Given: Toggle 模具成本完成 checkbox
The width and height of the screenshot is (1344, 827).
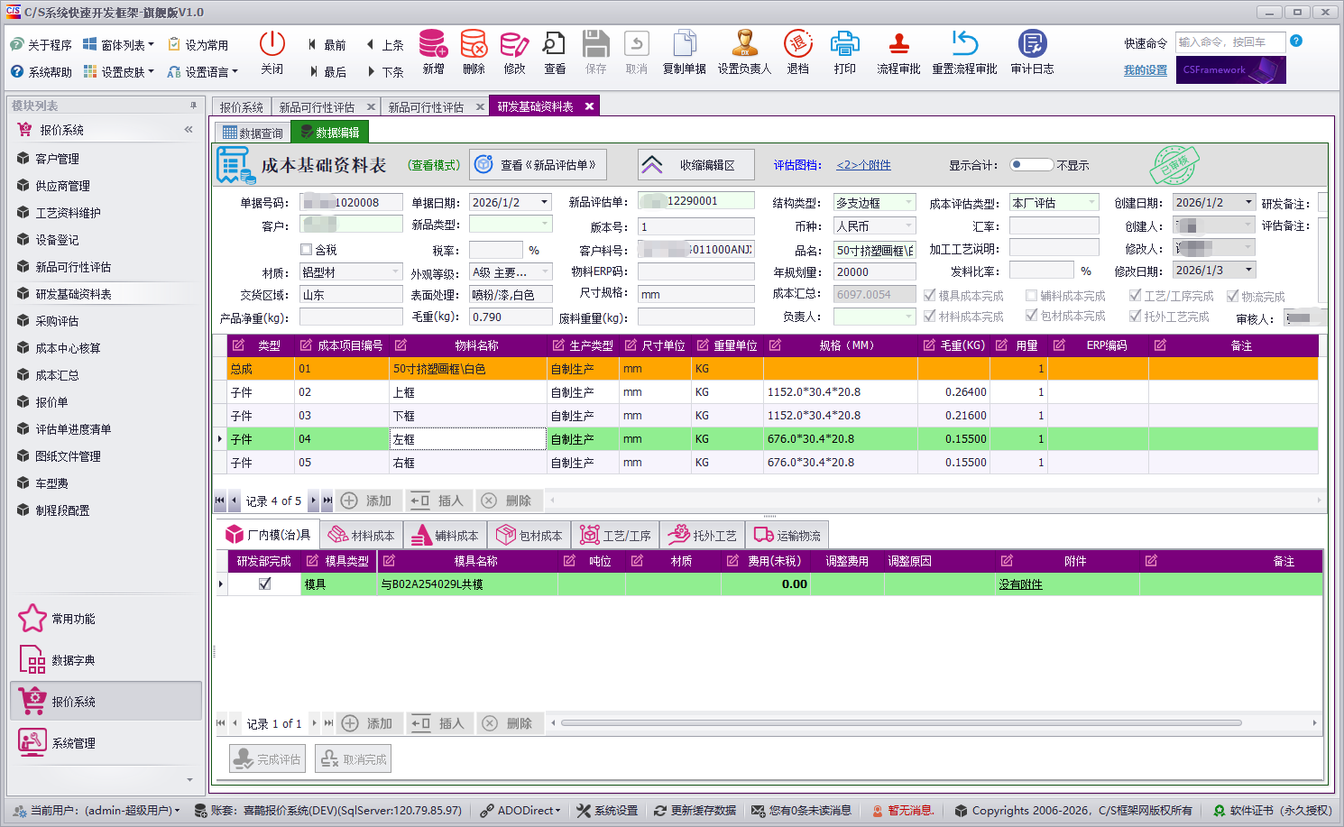Looking at the screenshot, I should coord(929,295).
